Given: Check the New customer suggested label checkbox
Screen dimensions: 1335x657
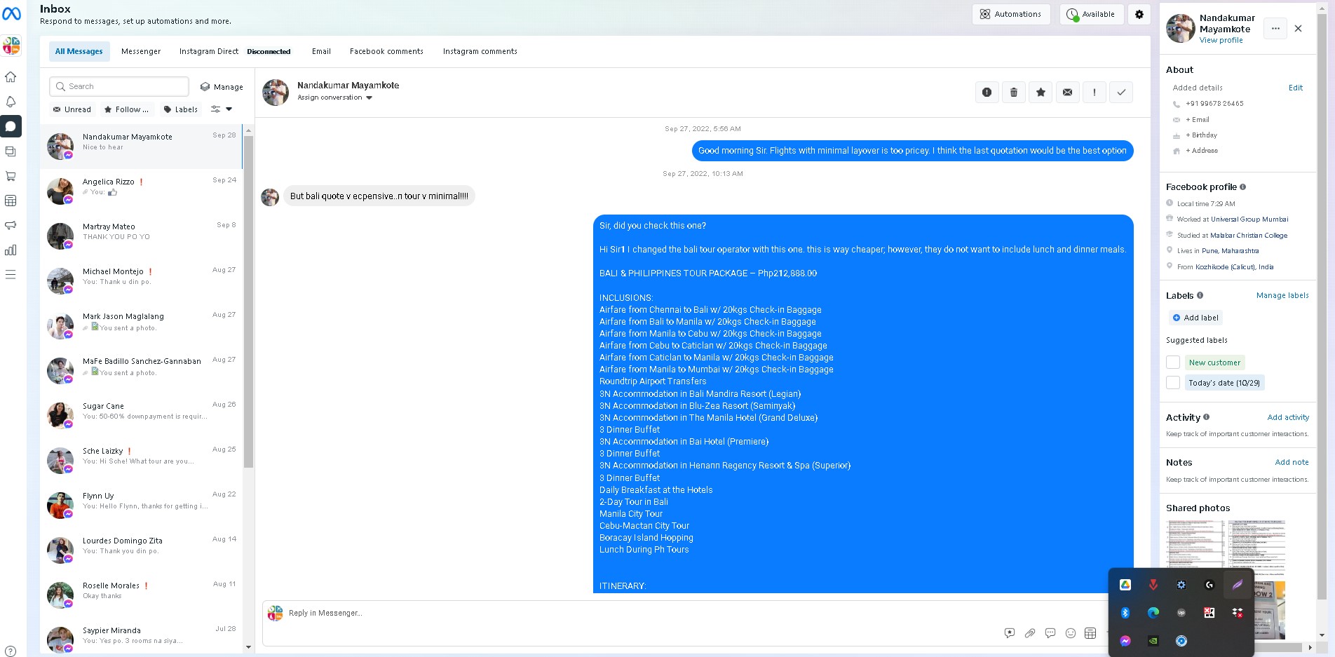Looking at the screenshot, I should click(x=1173, y=363).
